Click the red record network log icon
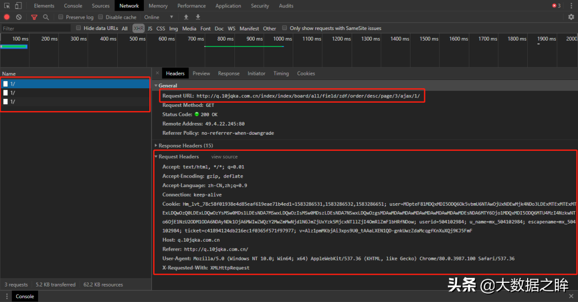This screenshot has width=578, height=302. (x=6, y=17)
